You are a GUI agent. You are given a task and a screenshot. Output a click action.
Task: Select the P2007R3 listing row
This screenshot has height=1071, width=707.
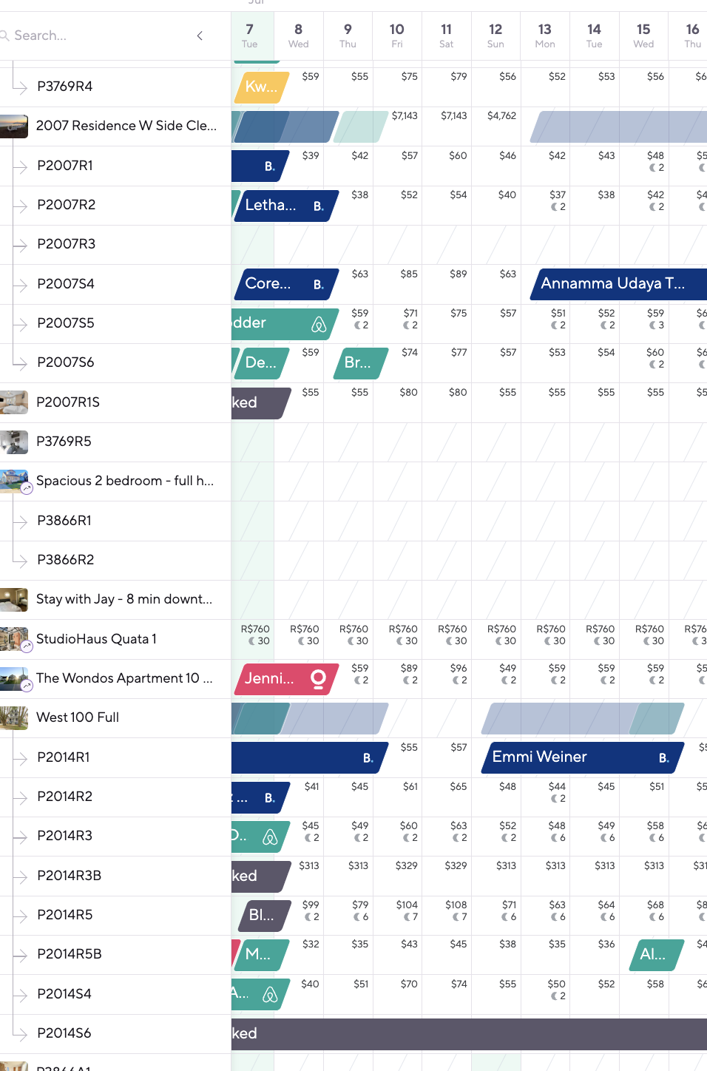click(115, 244)
